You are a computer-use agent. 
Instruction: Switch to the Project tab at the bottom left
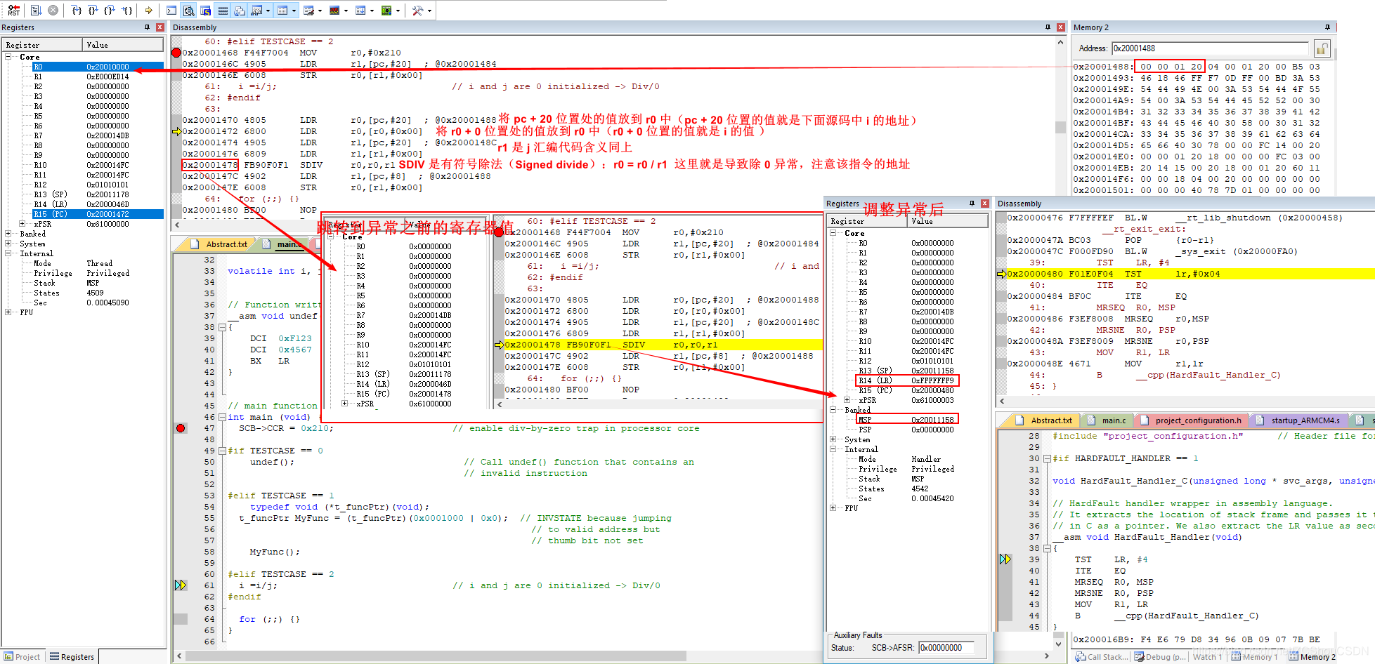[x=22, y=657]
